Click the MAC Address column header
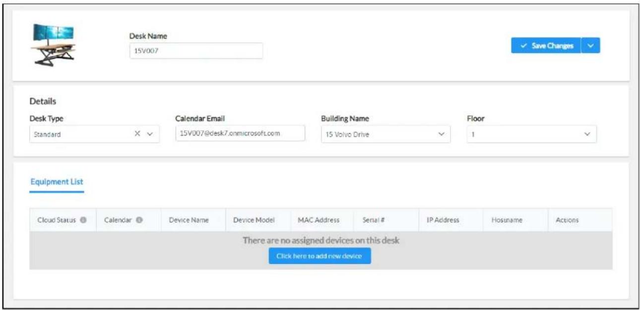Viewport: 640px width, 310px height. click(319, 220)
